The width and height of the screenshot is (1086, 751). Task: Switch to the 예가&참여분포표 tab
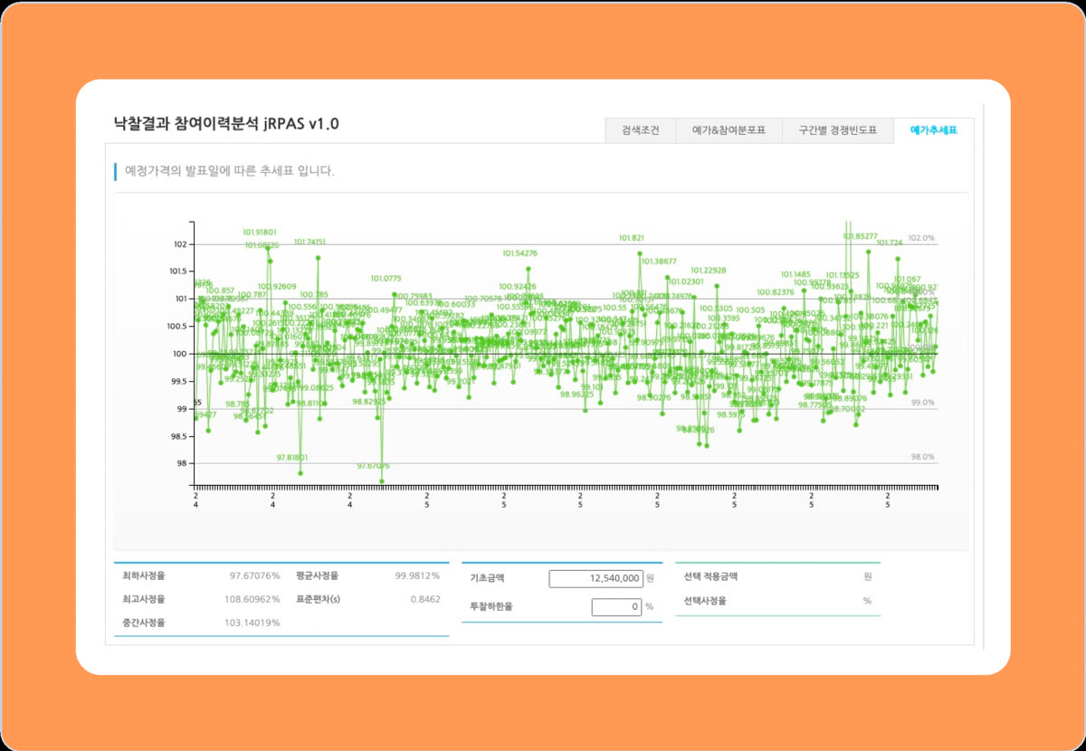(x=729, y=130)
